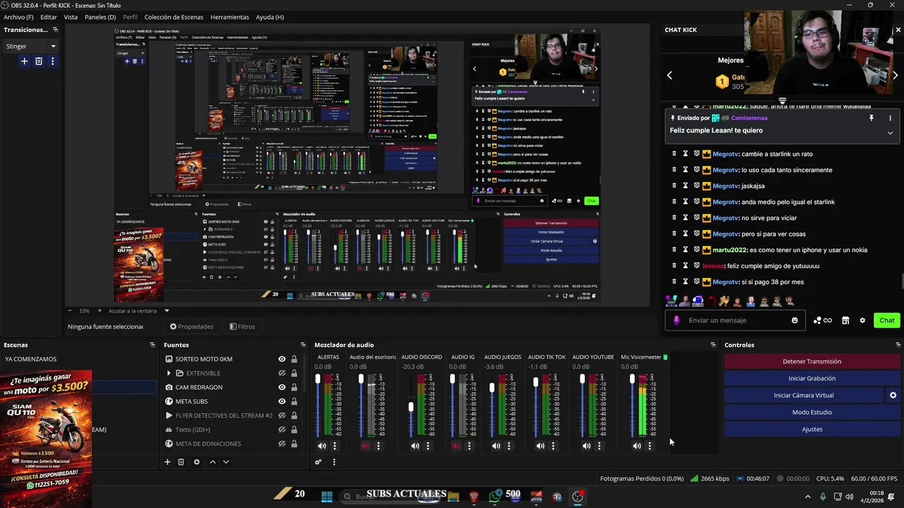Go to the previous Mejores leaderboard entry
Screen dimensions: 904x508
coord(670,75)
